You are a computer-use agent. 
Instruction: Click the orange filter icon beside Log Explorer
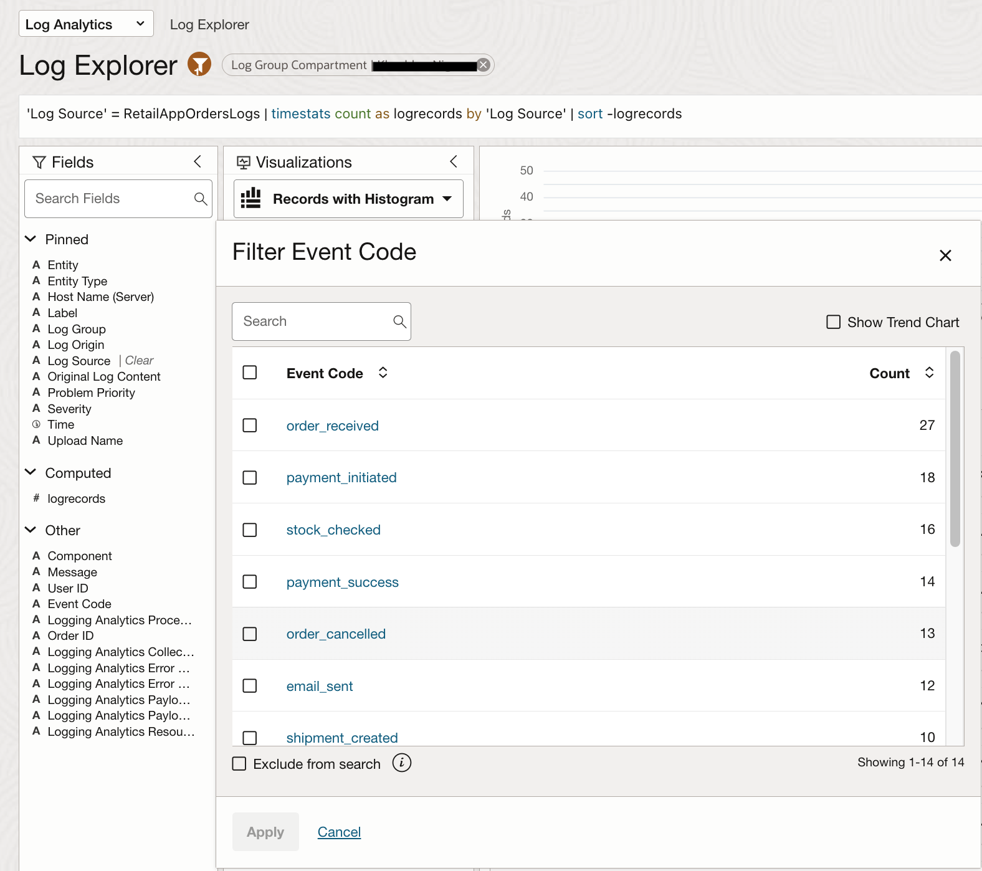[x=199, y=64]
